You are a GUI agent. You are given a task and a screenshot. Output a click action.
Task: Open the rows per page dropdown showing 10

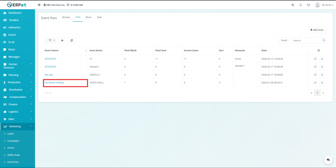click(x=50, y=40)
